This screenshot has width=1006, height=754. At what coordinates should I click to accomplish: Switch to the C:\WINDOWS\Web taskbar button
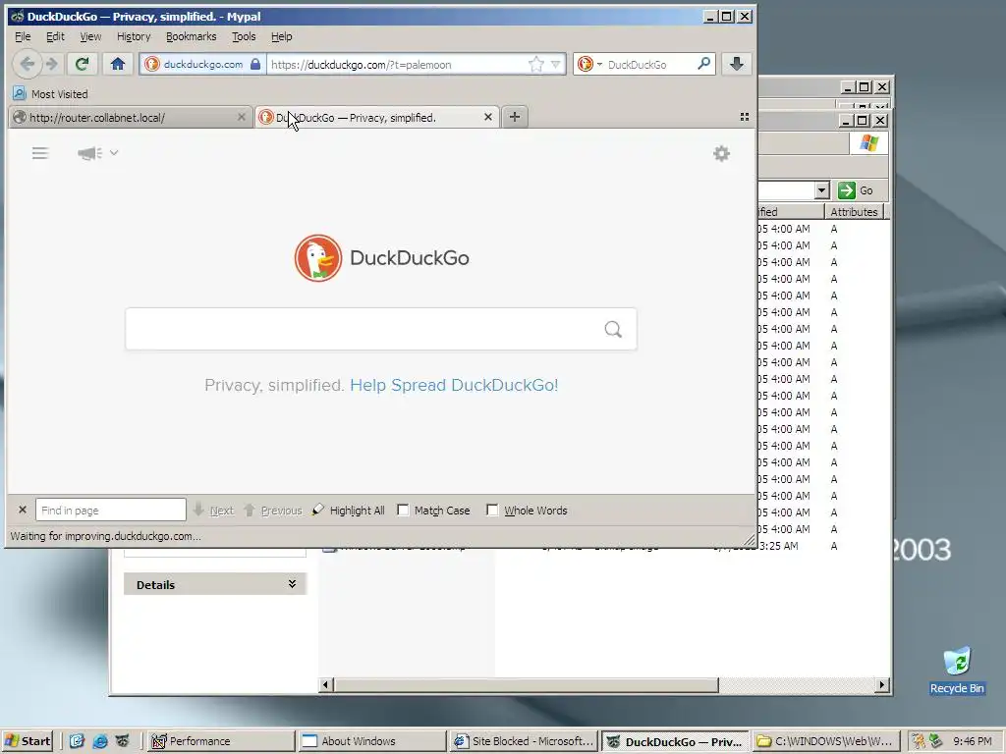tap(825, 741)
